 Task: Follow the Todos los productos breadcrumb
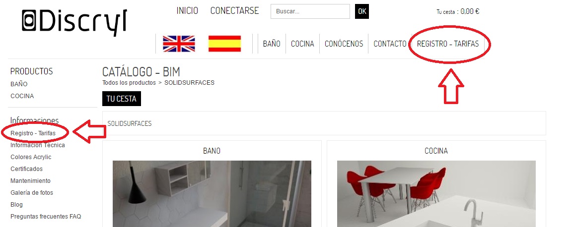tap(129, 83)
